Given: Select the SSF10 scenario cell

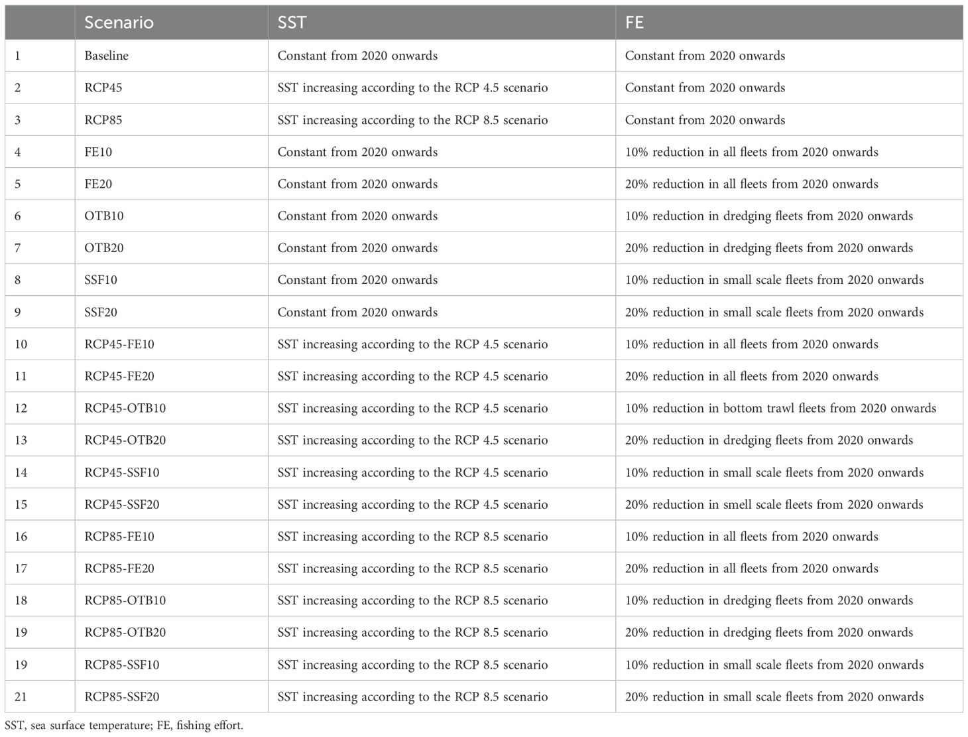Looking at the screenshot, I should coord(101,280).
